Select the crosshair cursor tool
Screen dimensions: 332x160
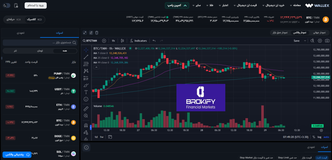(x=86, y=50)
